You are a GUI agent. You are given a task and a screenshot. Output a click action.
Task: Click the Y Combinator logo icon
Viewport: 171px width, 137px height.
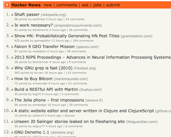[7, 5]
